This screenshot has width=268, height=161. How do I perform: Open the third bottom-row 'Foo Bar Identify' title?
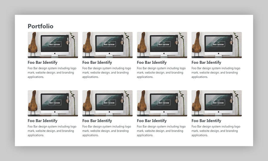point(152,121)
